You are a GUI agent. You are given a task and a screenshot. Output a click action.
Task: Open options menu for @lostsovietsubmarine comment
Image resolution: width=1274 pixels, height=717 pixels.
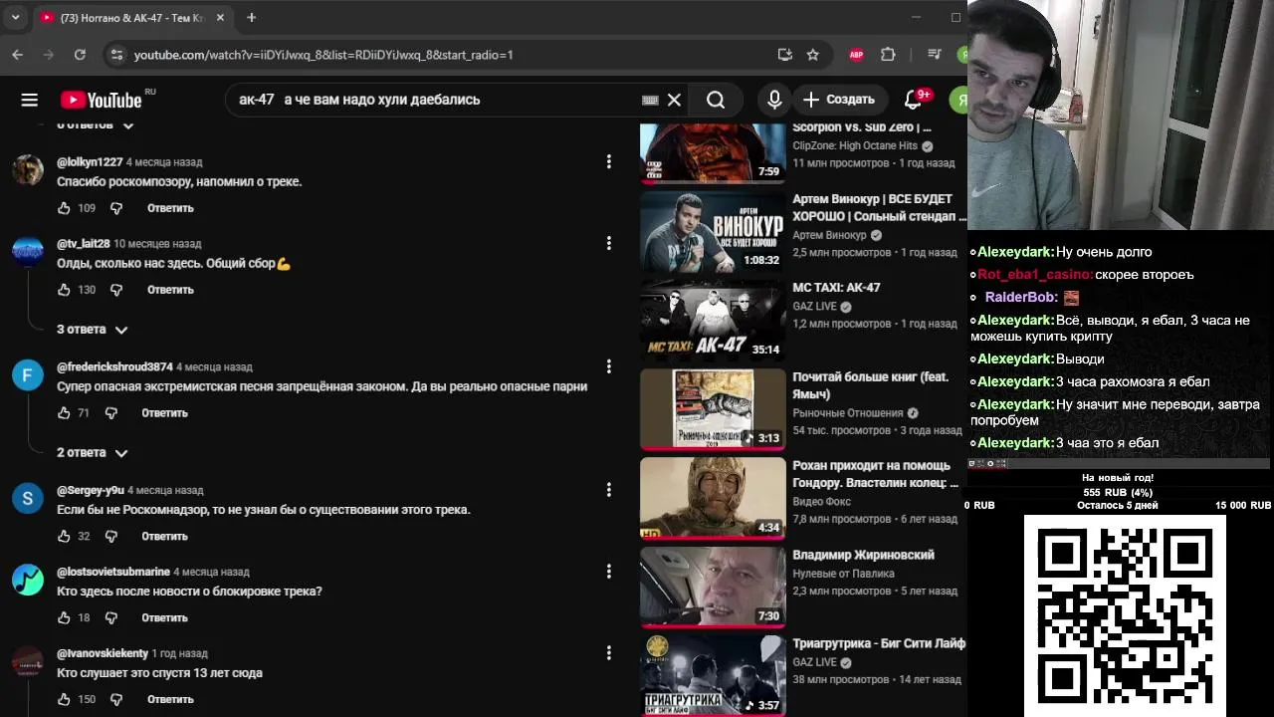coord(609,572)
